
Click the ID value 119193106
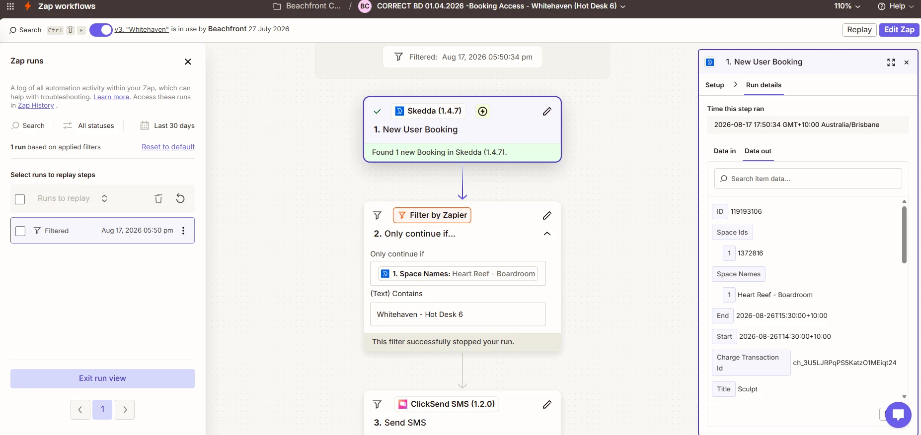[746, 211]
